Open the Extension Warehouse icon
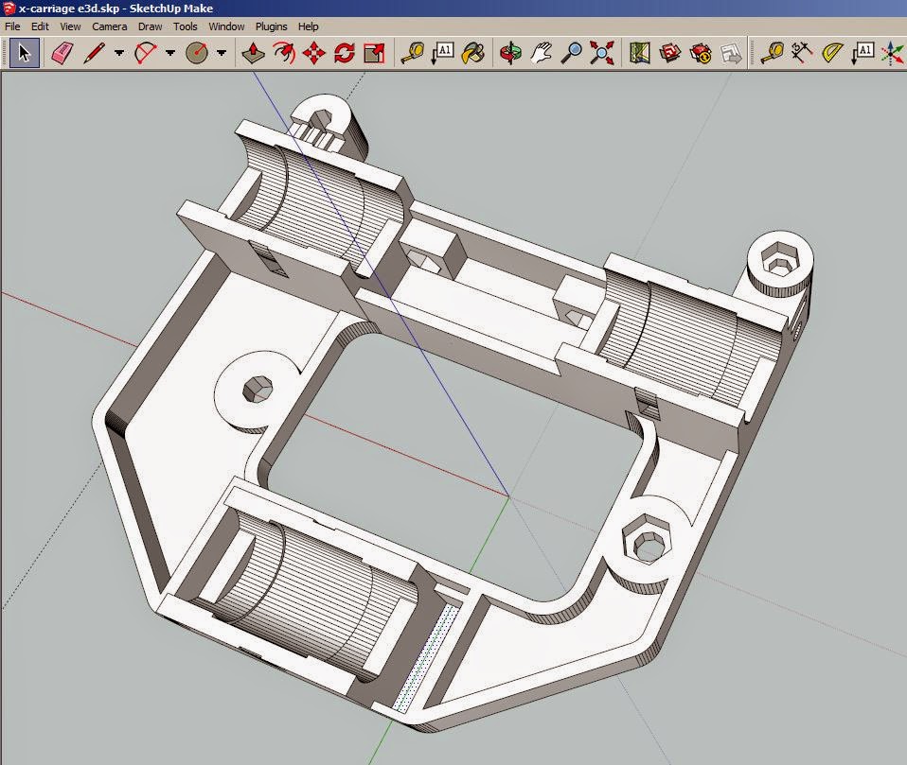907x765 pixels. tap(701, 53)
